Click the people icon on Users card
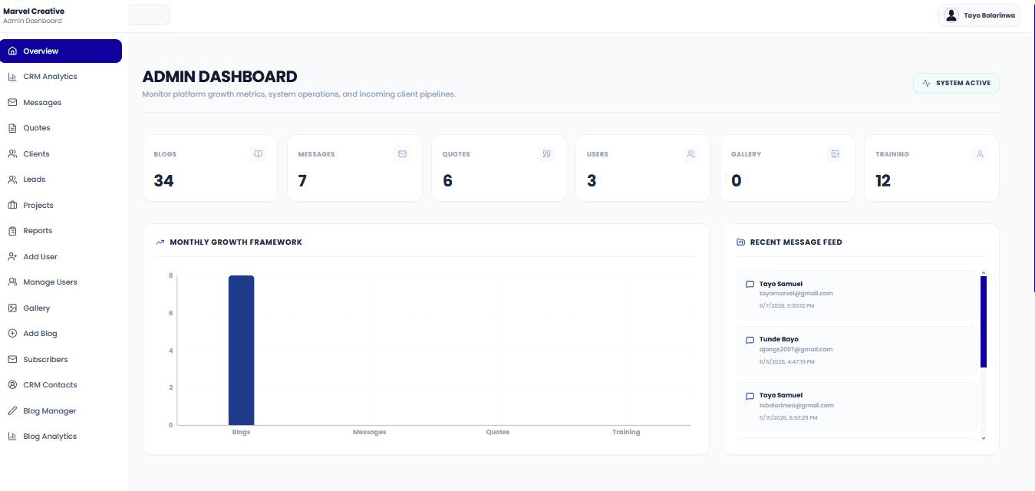 click(x=691, y=154)
